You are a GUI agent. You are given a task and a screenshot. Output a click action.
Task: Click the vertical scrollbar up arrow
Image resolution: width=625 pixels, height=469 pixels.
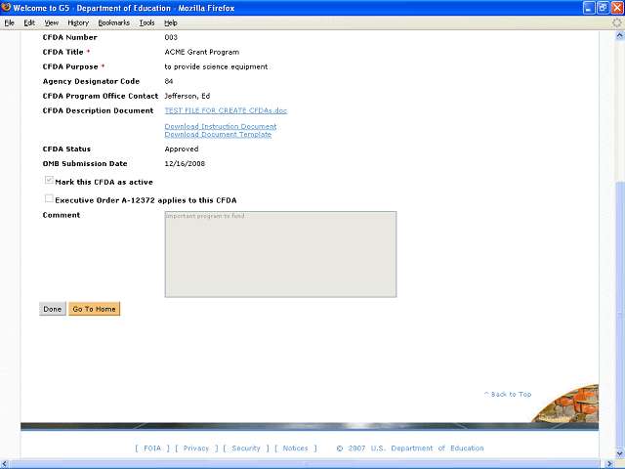[620, 35]
